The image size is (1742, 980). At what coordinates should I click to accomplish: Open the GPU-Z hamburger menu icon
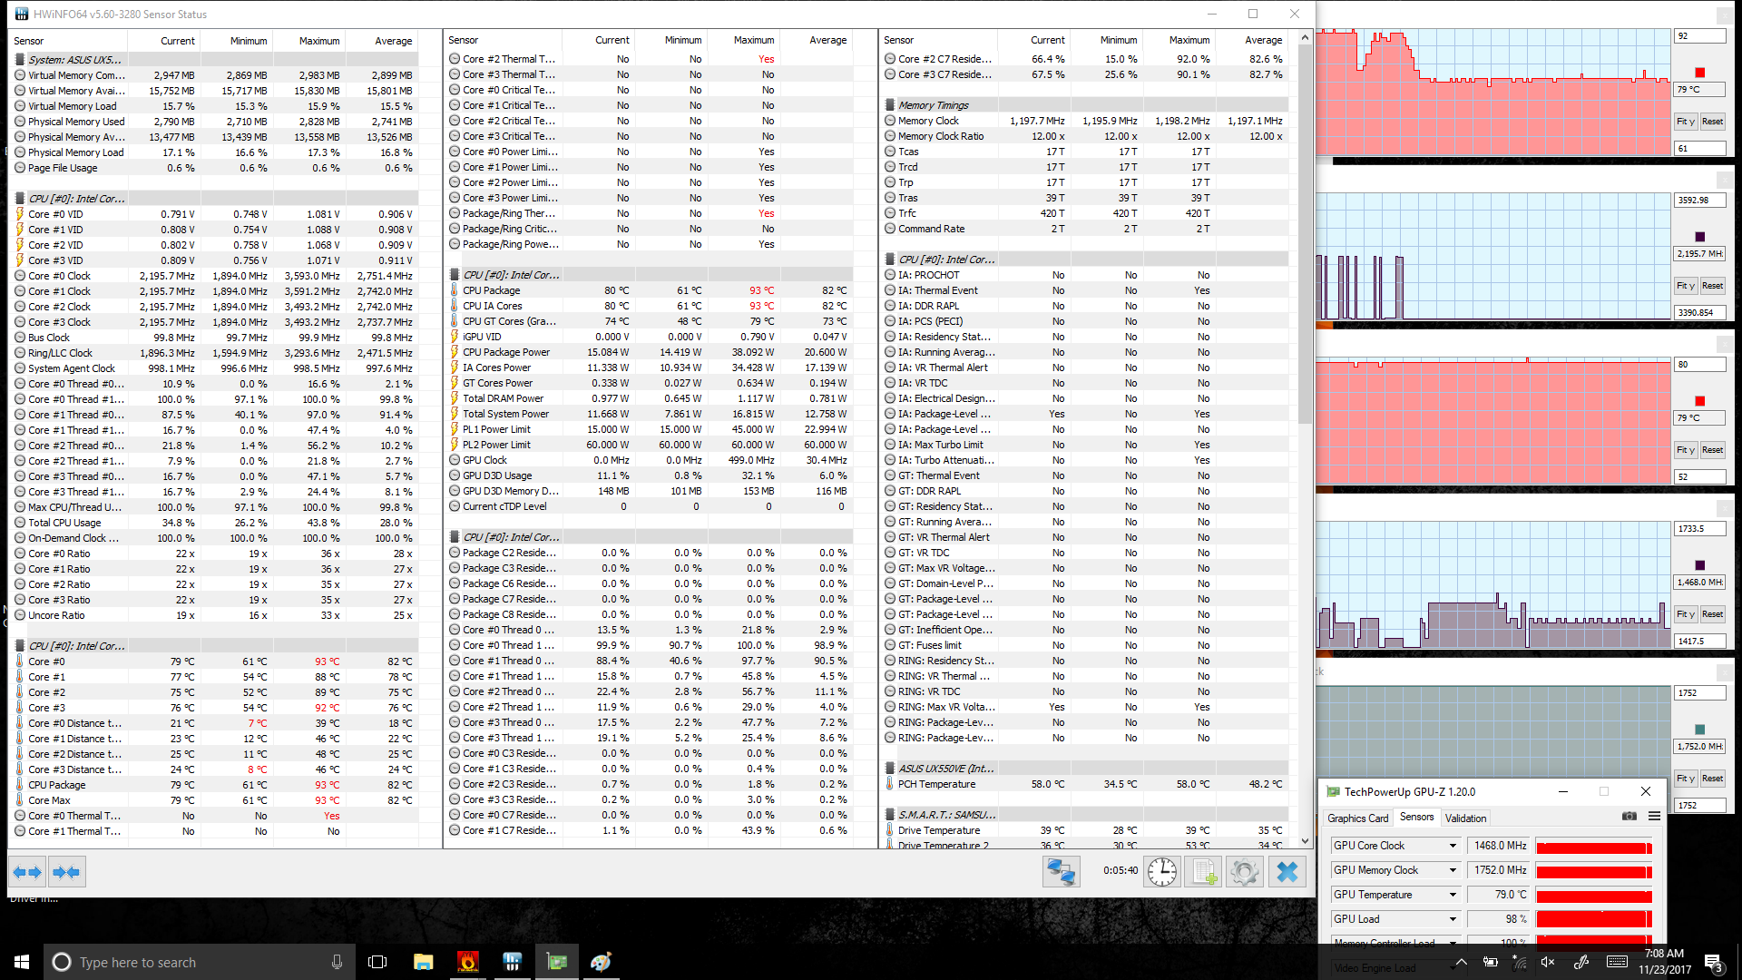point(1654,817)
